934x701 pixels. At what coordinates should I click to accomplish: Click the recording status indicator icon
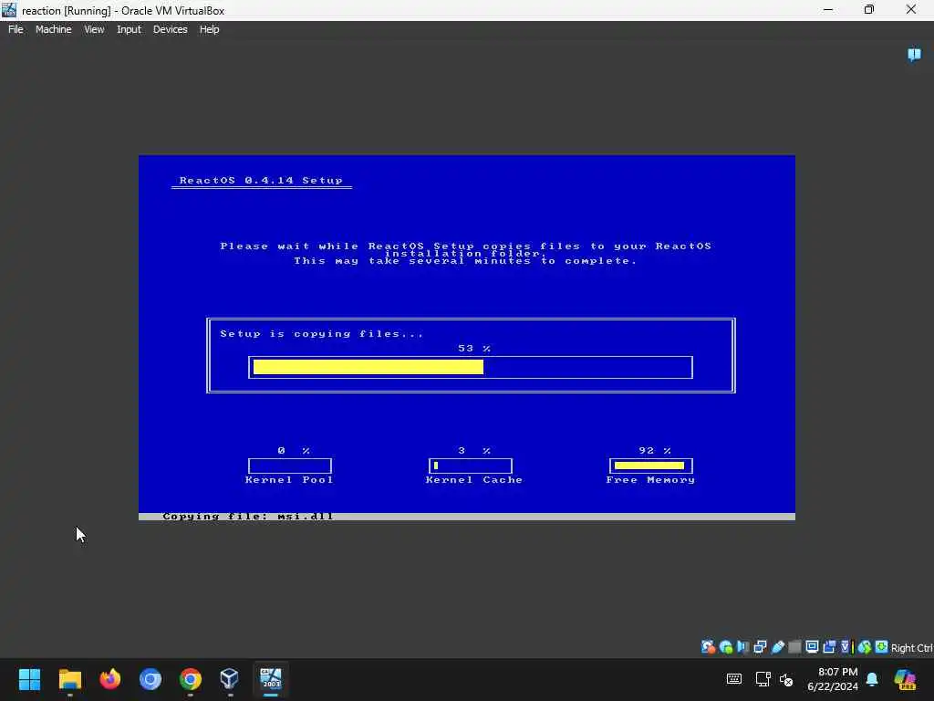829,647
